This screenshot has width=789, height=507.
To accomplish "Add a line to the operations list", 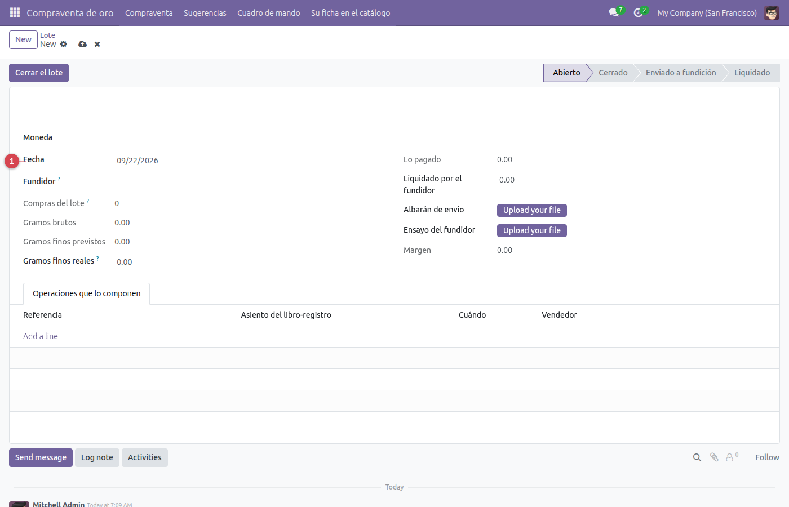I will click(41, 336).
